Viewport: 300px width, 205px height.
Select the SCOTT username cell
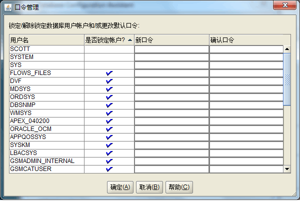pyautogui.click(x=46, y=49)
